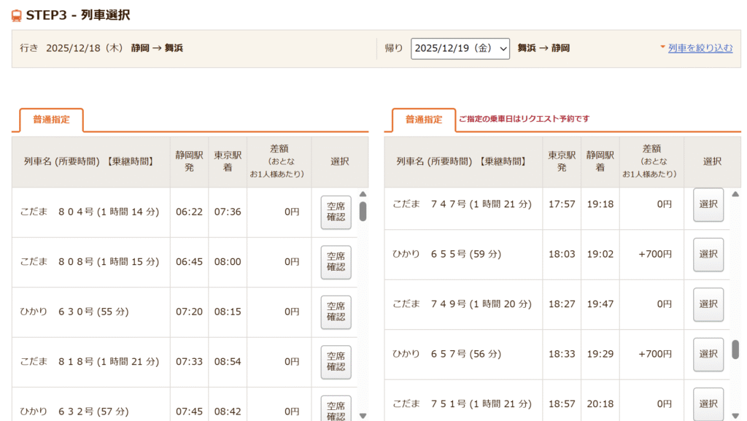
Task: Click the outbound train list scrollbar thumb
Action: pos(363,212)
